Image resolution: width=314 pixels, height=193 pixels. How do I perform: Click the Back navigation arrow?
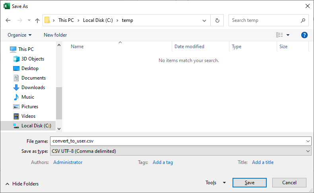[8, 20]
